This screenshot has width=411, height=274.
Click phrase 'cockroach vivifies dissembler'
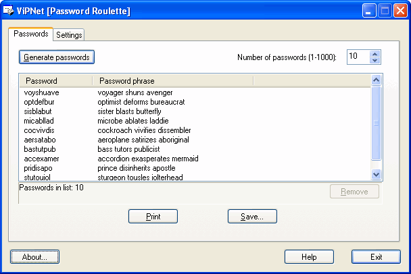coord(144,130)
